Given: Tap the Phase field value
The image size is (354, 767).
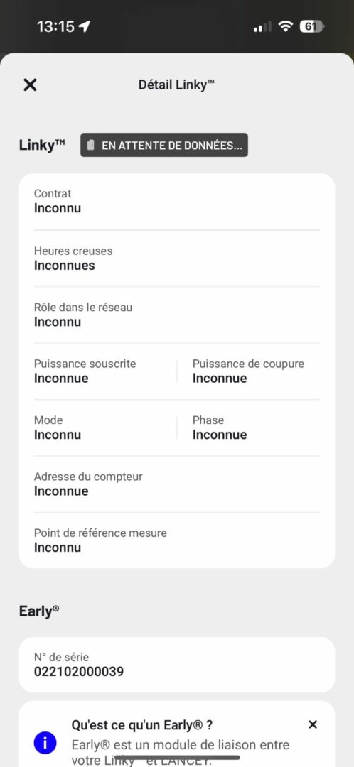Looking at the screenshot, I should [220, 435].
